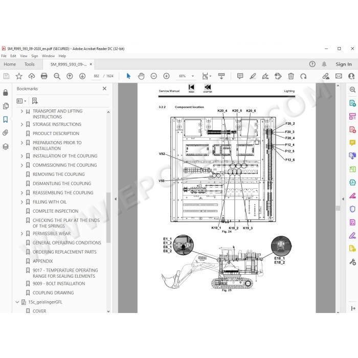This screenshot has width=358, height=358.
Task: Expand Preparations Prior to Installation bookmark
Action: click(21, 143)
